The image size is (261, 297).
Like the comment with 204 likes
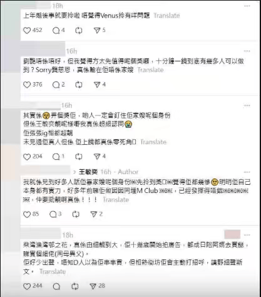27,157
